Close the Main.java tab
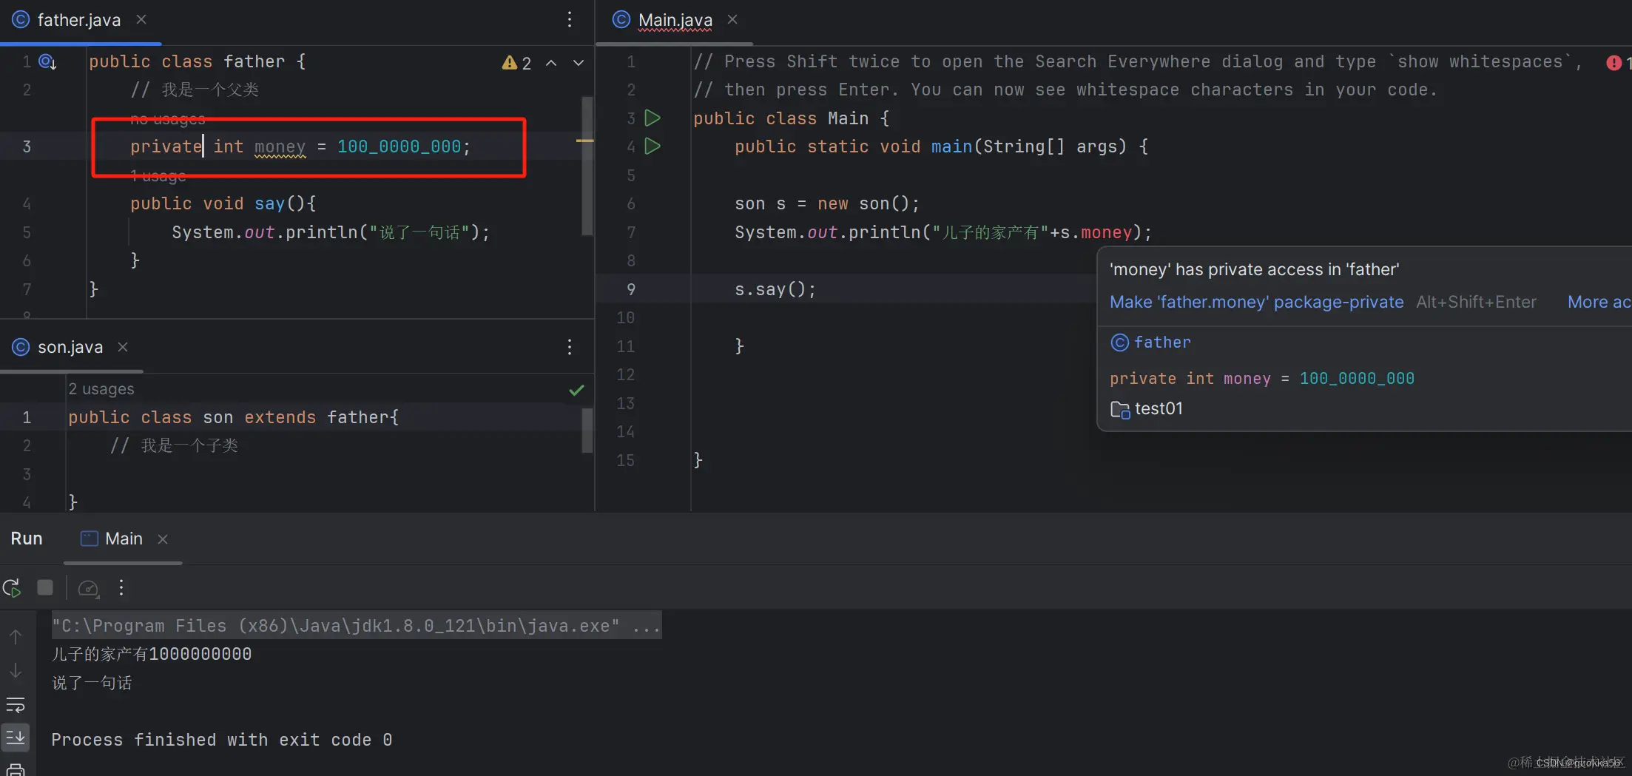The image size is (1632, 776). point(732,19)
